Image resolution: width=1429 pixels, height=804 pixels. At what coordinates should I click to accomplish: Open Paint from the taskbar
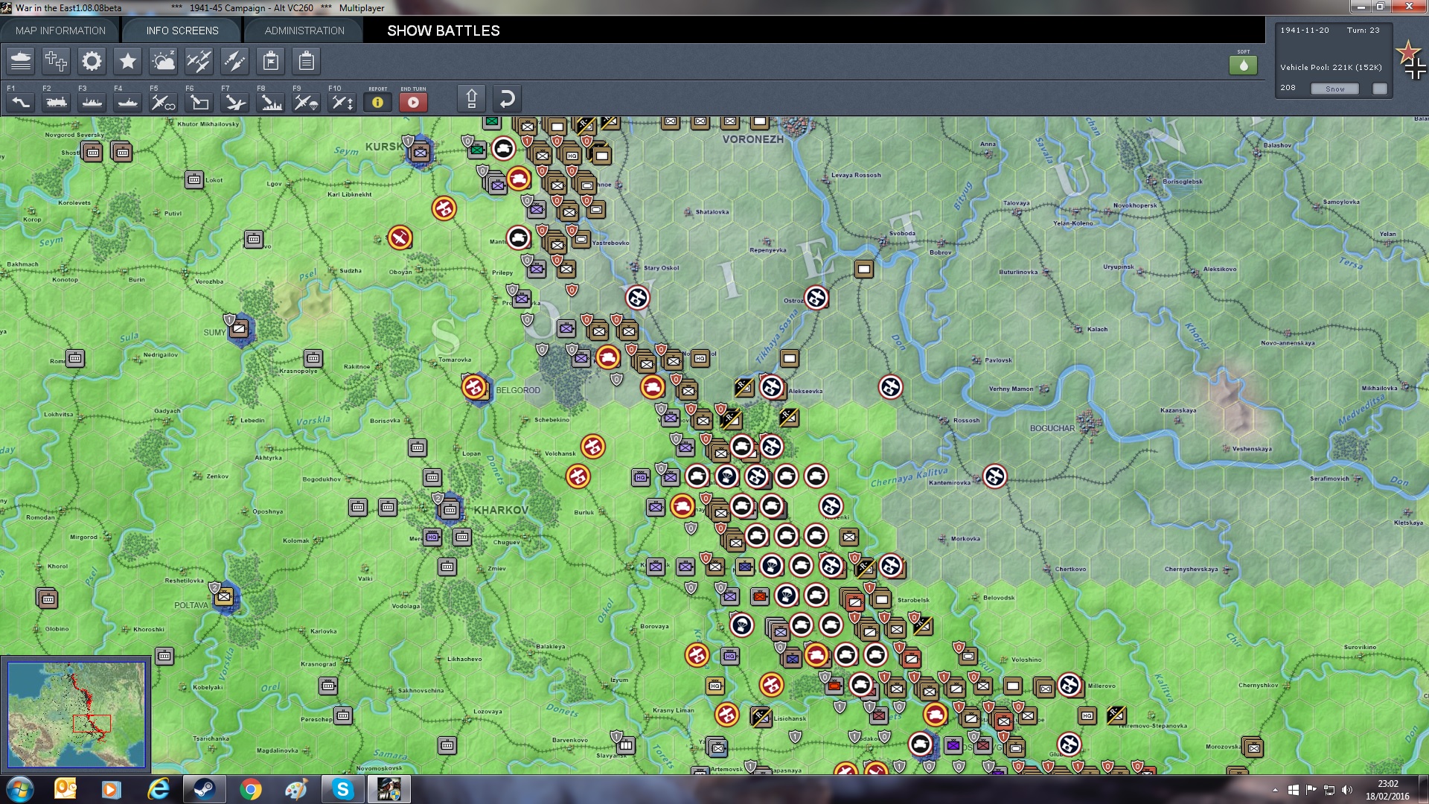tap(296, 789)
